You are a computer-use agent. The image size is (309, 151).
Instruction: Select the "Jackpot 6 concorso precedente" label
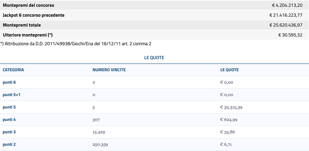pyautogui.click(x=34, y=15)
